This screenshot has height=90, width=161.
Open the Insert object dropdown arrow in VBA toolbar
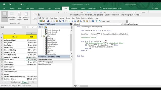coord(46,21)
